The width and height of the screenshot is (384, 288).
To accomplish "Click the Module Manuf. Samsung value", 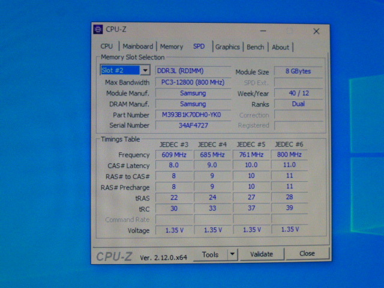I will (x=193, y=93).
